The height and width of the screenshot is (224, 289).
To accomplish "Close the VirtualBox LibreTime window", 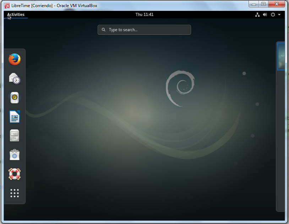I will (x=277, y=4).
